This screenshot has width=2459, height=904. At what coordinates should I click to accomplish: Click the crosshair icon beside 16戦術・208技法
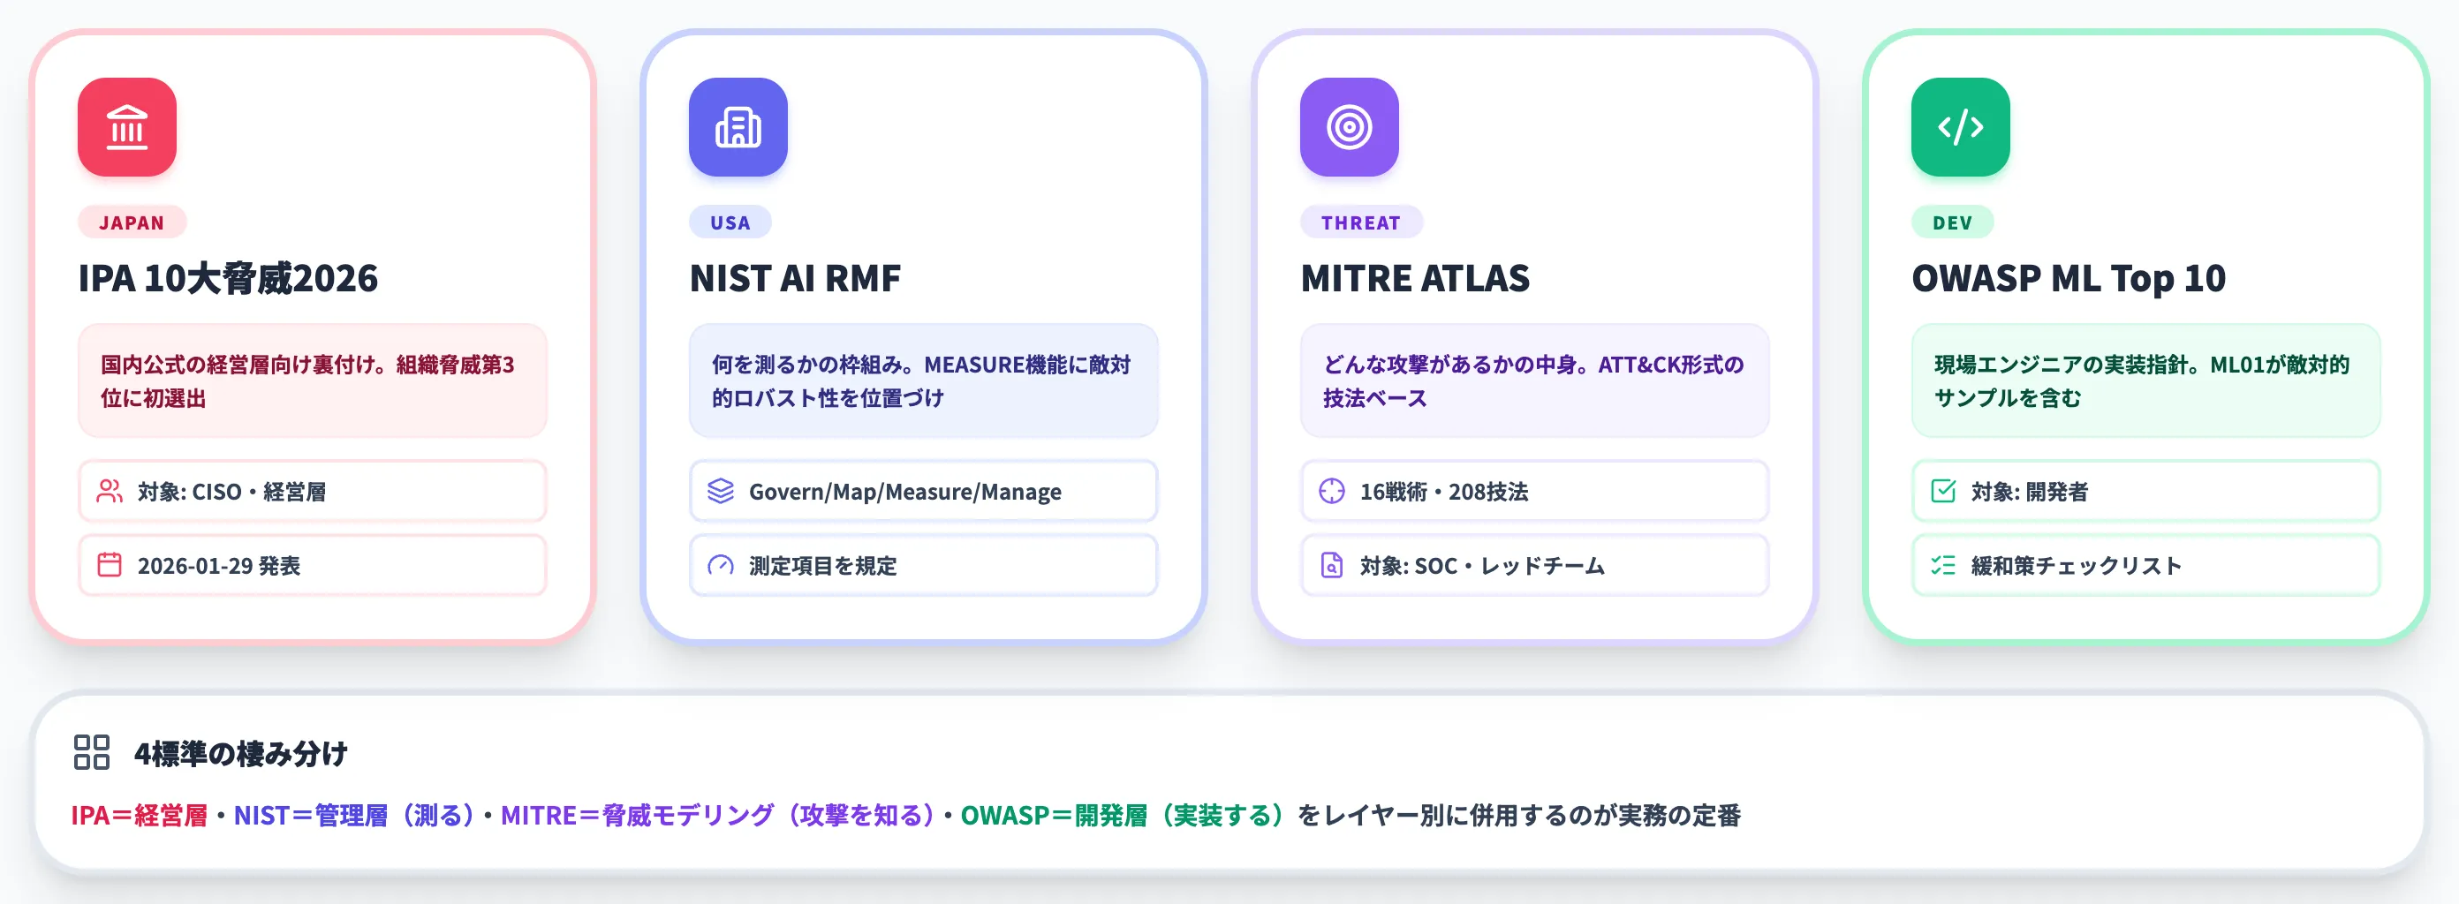click(1332, 492)
